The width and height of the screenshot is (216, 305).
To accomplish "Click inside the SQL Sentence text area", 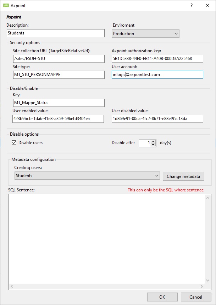I will (x=106, y=238).
